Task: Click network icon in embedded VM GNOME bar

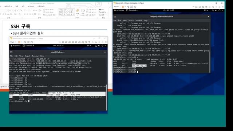Action: point(96,45)
